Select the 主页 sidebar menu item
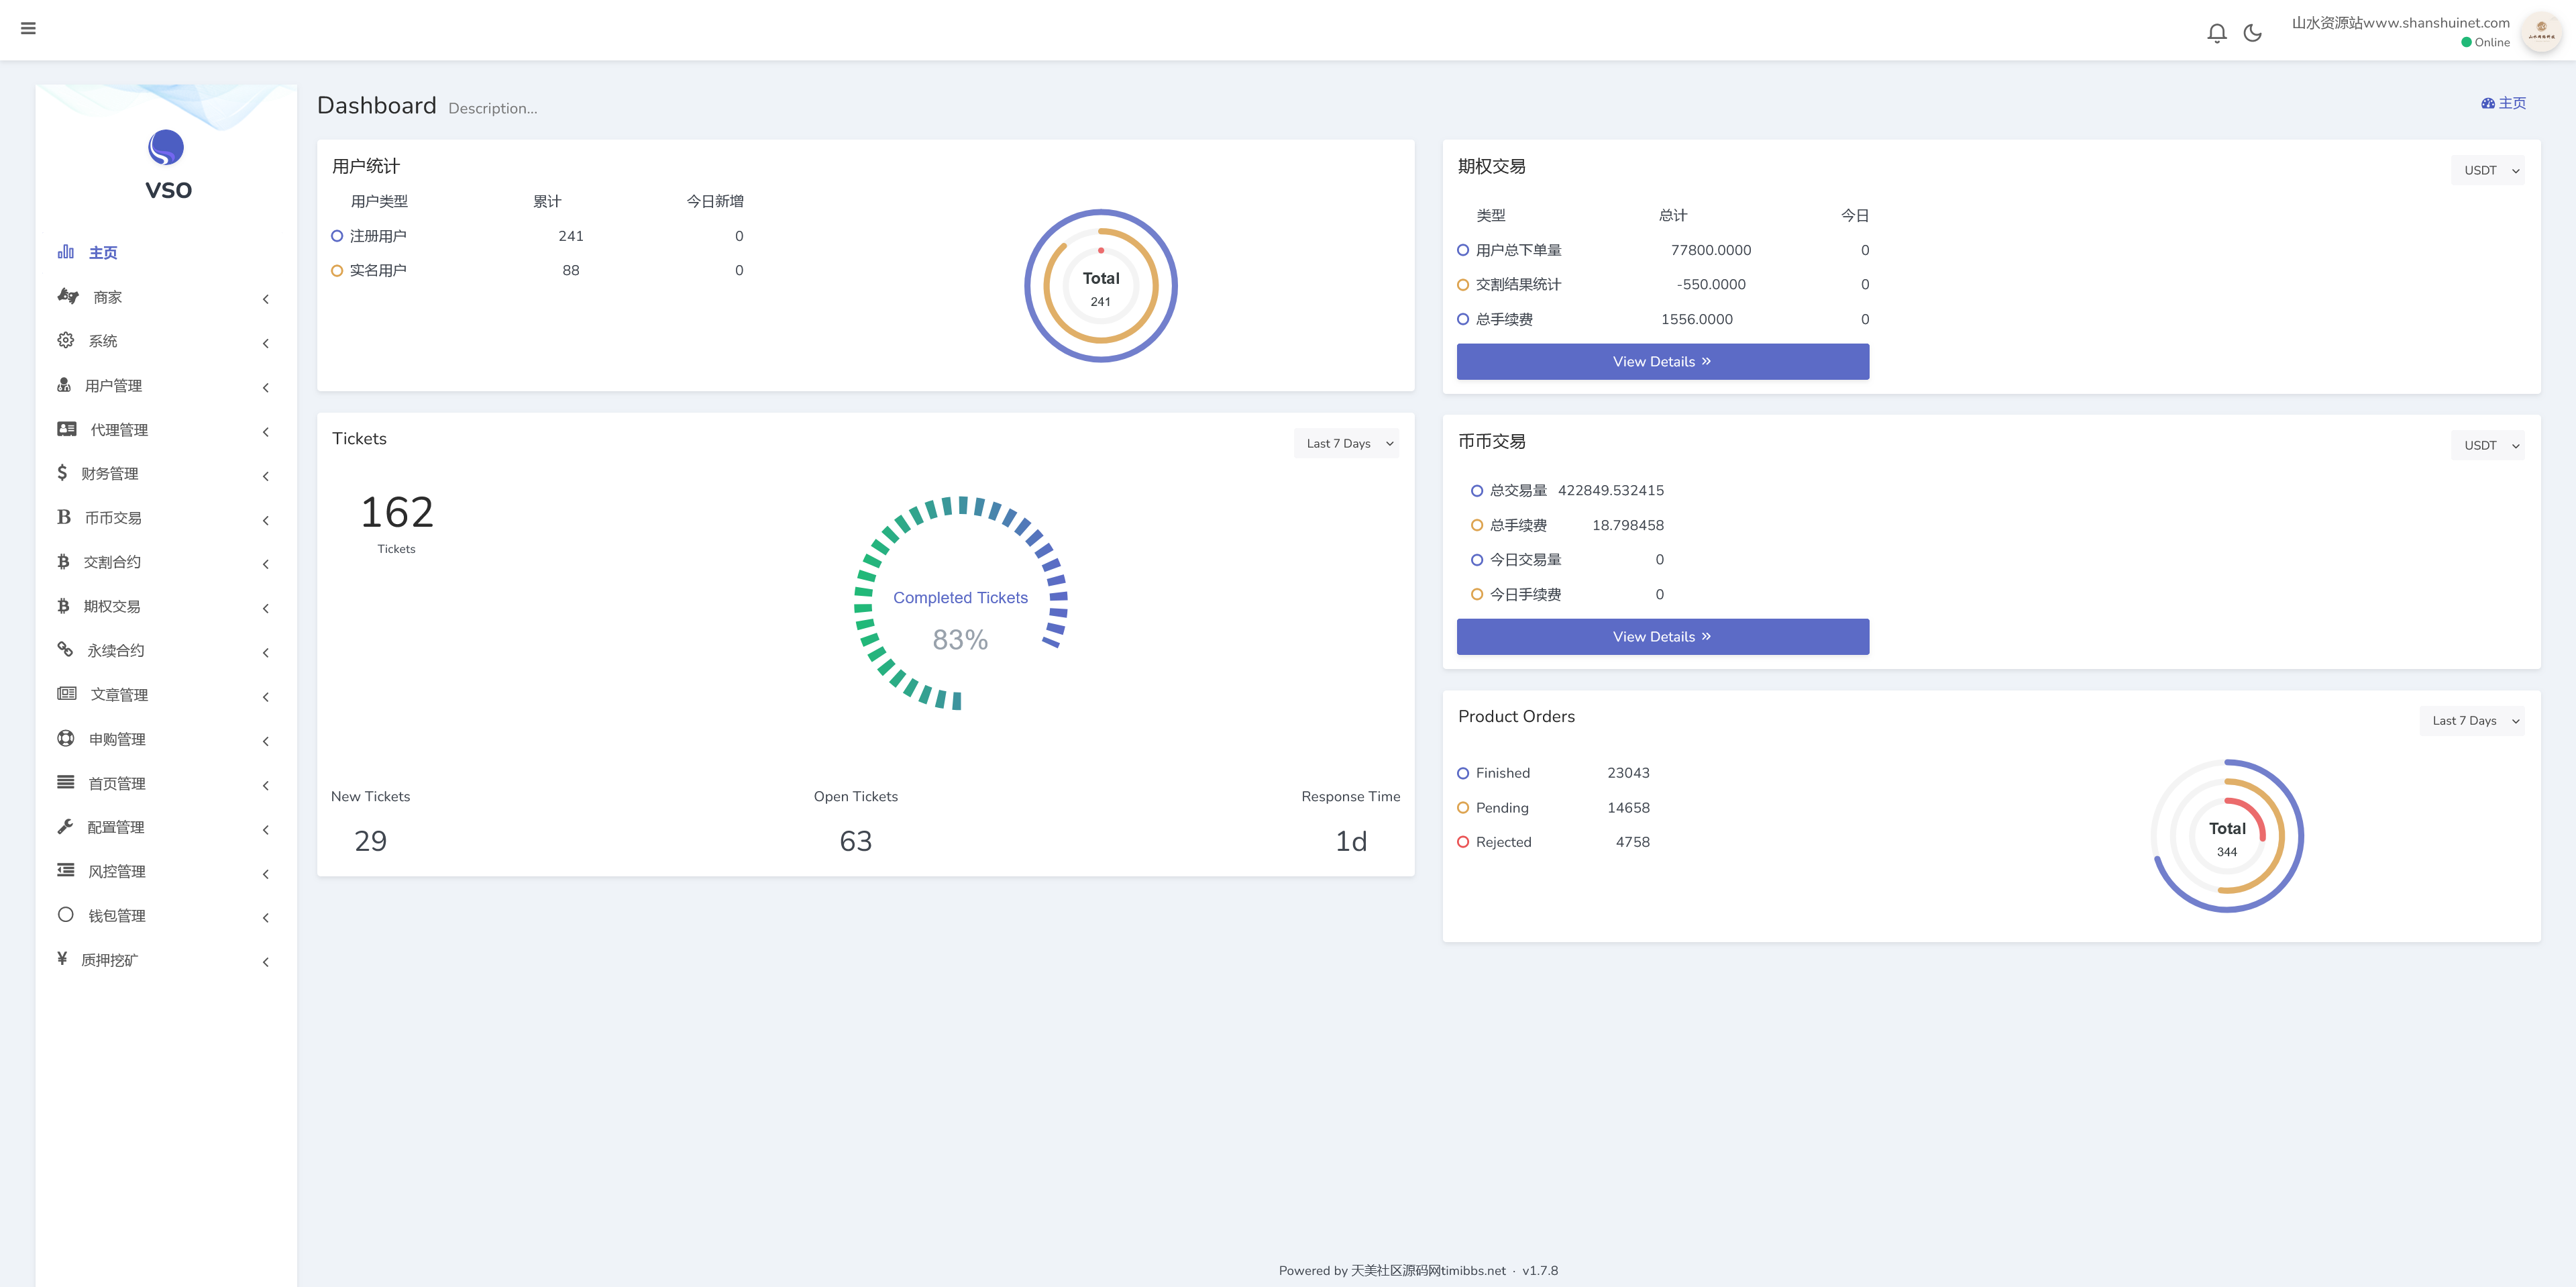Screen dimensions: 2576x1287 click(x=103, y=253)
